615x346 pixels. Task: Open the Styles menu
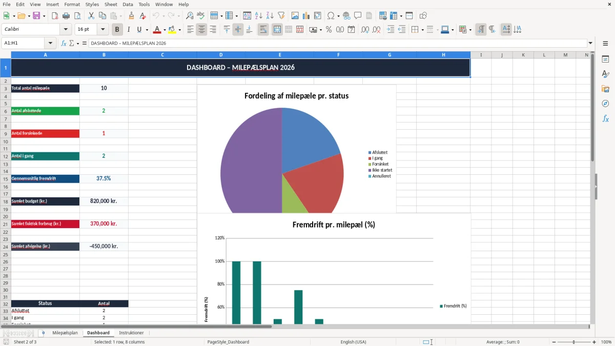click(92, 4)
